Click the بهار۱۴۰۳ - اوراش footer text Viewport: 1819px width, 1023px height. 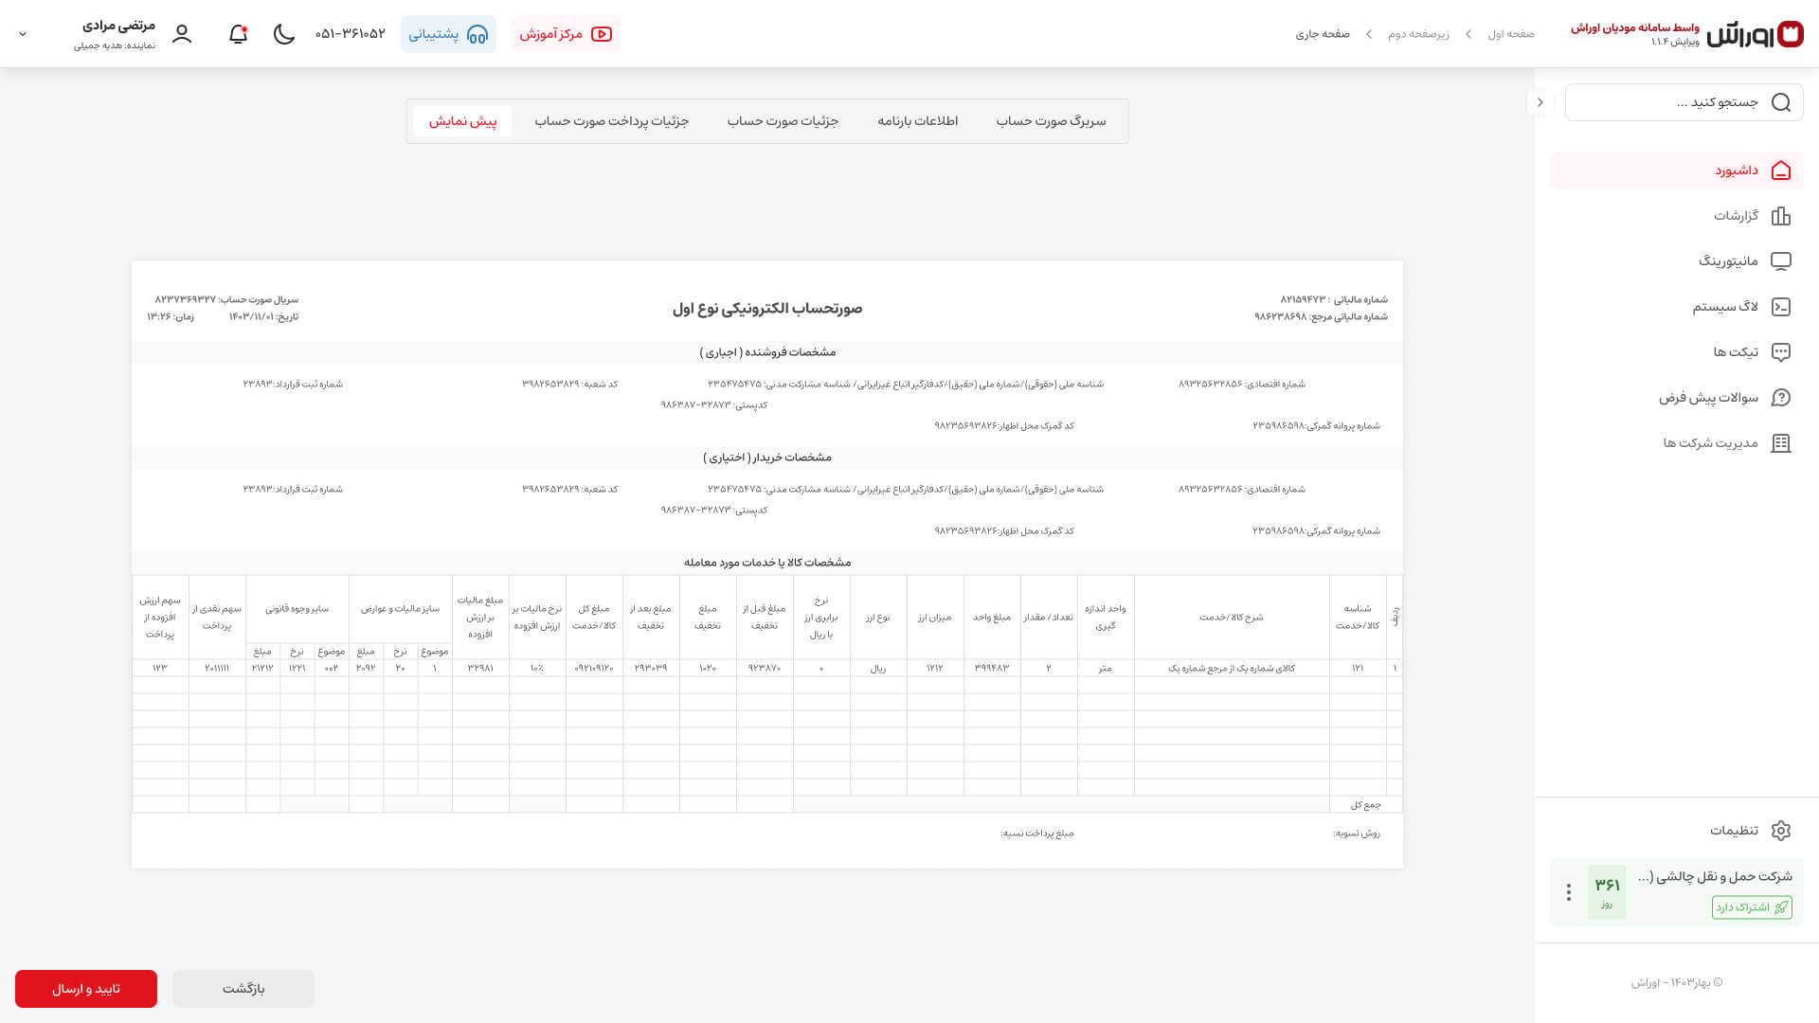pyautogui.click(x=1677, y=983)
